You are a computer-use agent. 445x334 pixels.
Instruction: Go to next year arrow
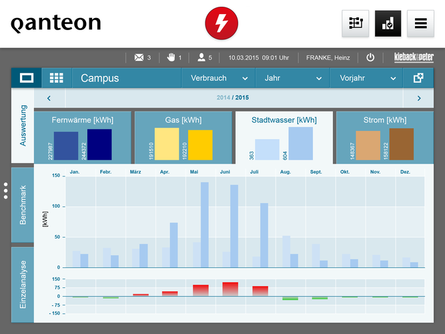click(418, 98)
